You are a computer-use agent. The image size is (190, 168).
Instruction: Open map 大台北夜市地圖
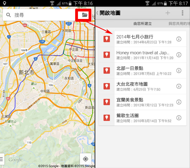coord(142,86)
